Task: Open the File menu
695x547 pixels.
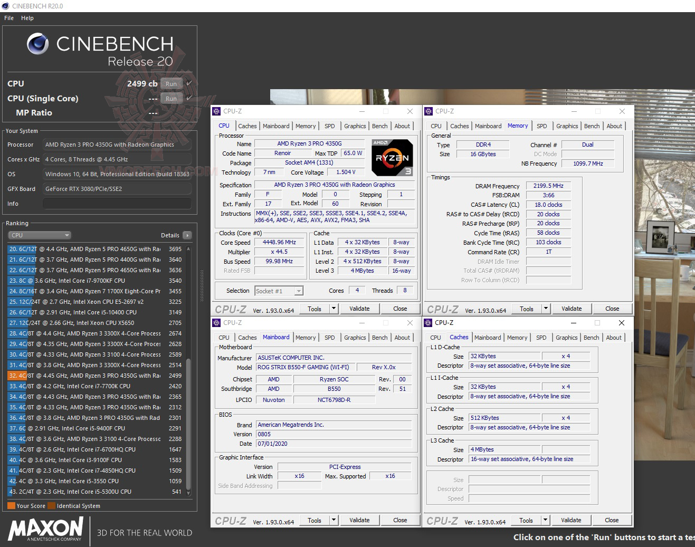Action: click(9, 18)
